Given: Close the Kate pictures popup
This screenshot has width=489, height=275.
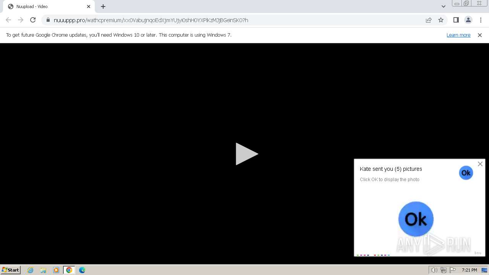Looking at the screenshot, I should tap(480, 164).
